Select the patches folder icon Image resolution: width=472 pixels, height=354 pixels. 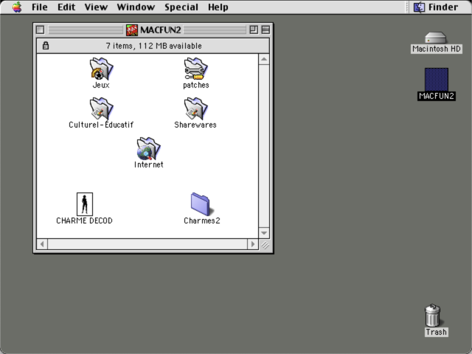(196, 69)
